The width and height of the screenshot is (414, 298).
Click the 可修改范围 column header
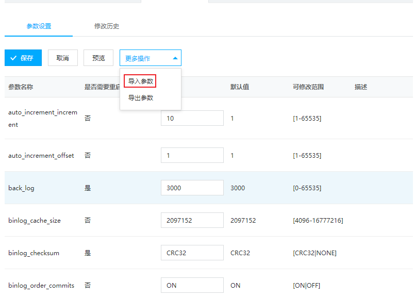[x=308, y=87]
